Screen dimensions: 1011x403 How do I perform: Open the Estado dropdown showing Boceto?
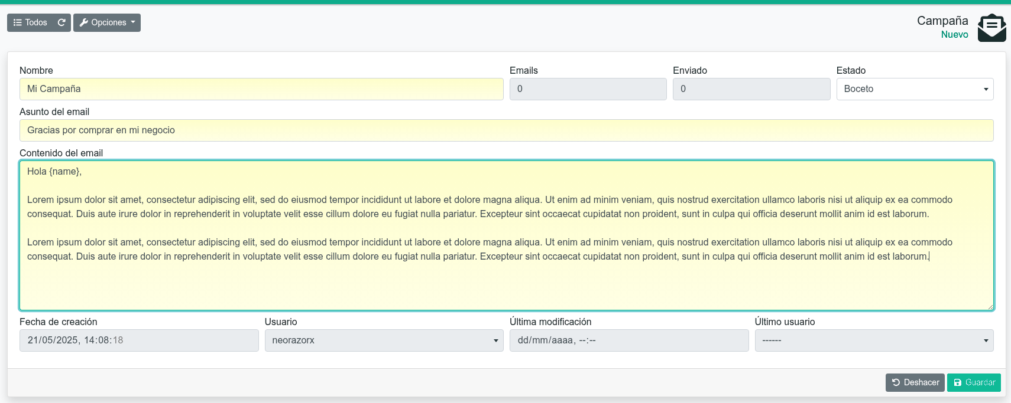(x=915, y=89)
